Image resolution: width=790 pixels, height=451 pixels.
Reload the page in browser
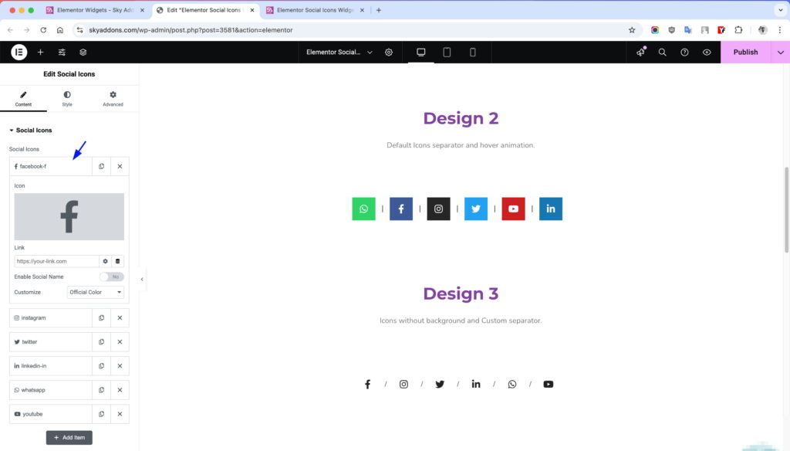pyautogui.click(x=43, y=30)
